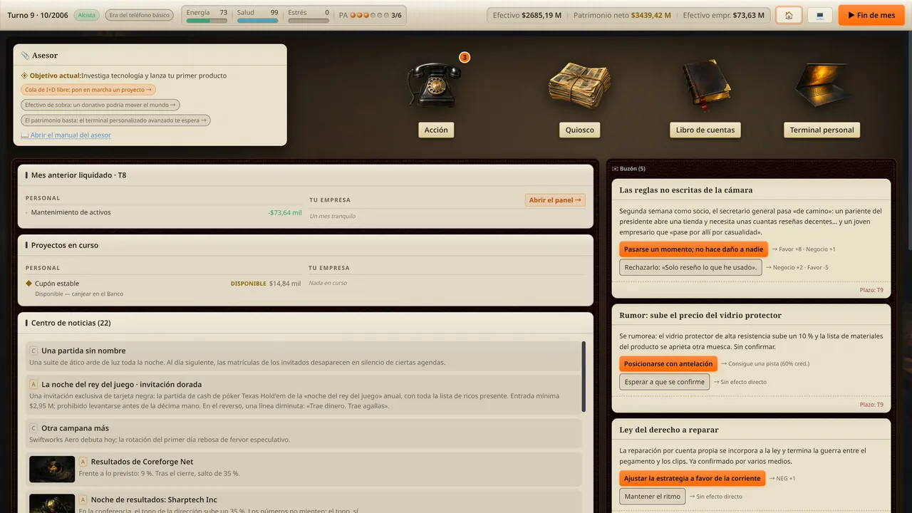Screen dimensions: 912x513
Task: Open news Otra campana más
Action: [x=304, y=433]
